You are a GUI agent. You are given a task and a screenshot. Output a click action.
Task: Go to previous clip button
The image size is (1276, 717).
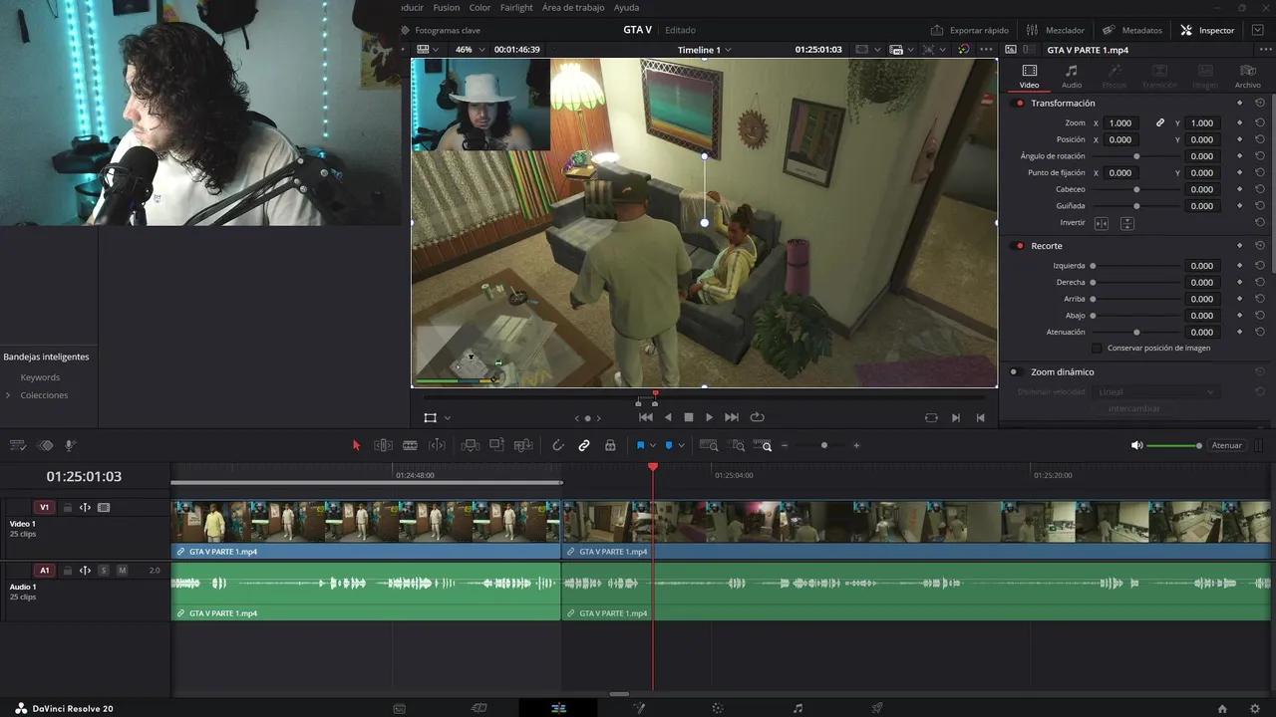click(981, 417)
